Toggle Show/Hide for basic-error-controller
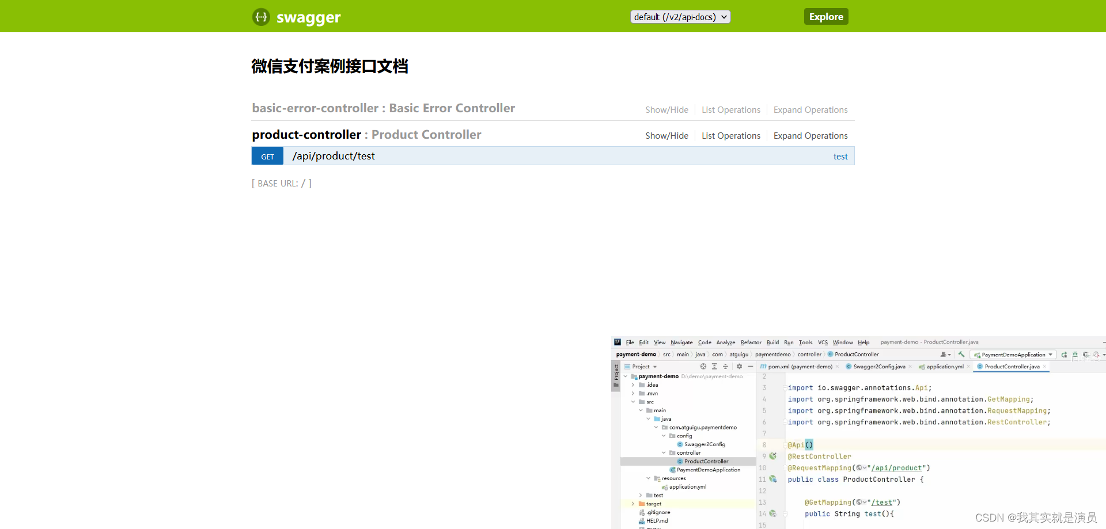 666,110
